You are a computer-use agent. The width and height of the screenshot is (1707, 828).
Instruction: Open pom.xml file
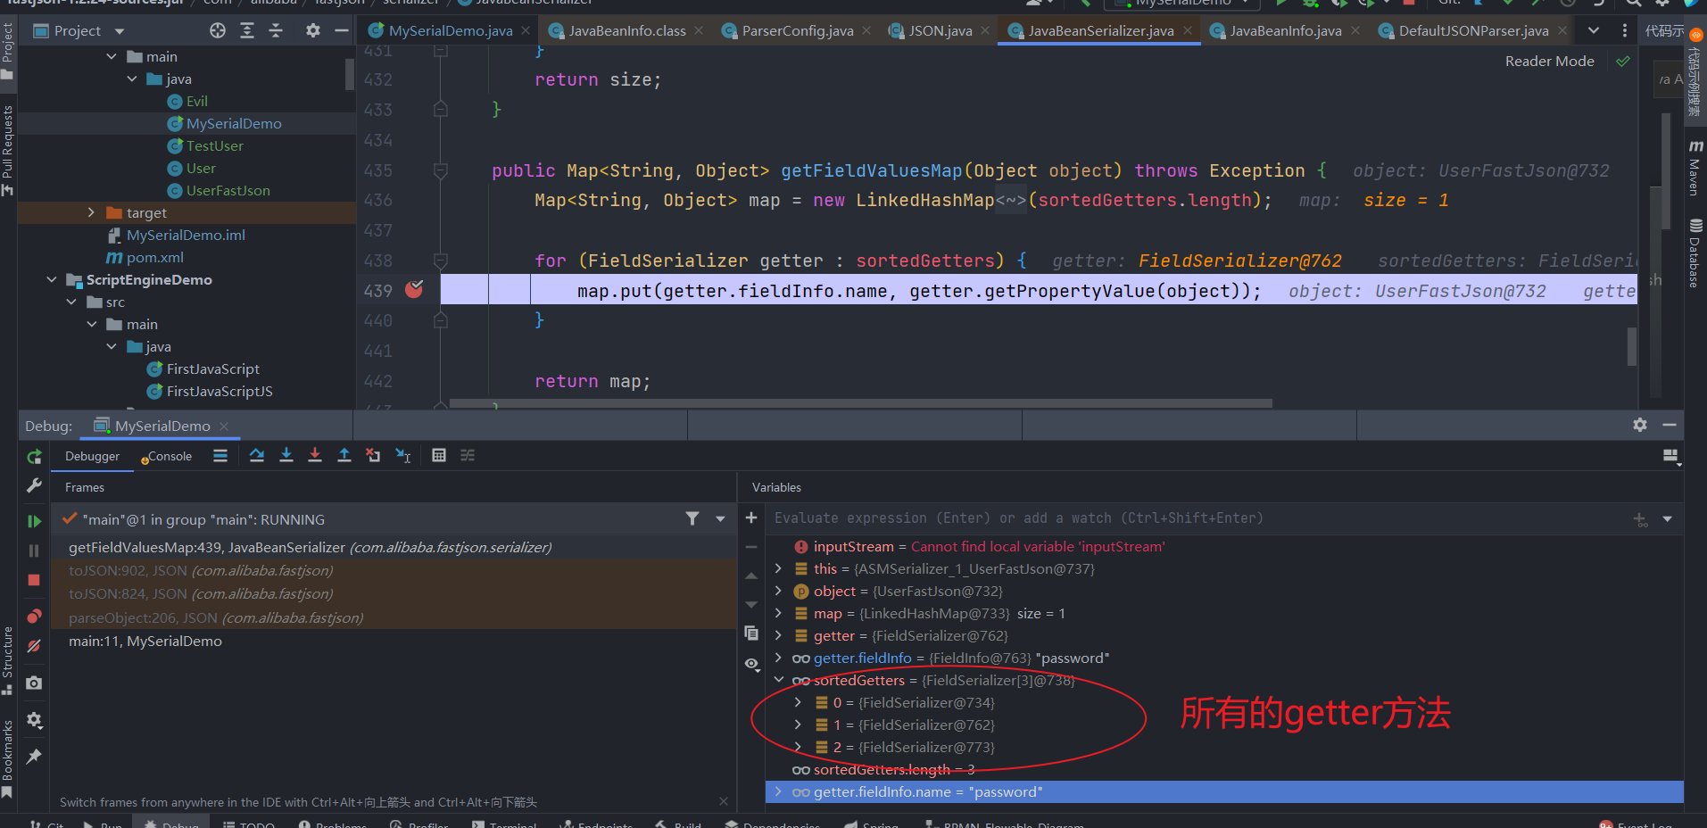tap(145, 257)
